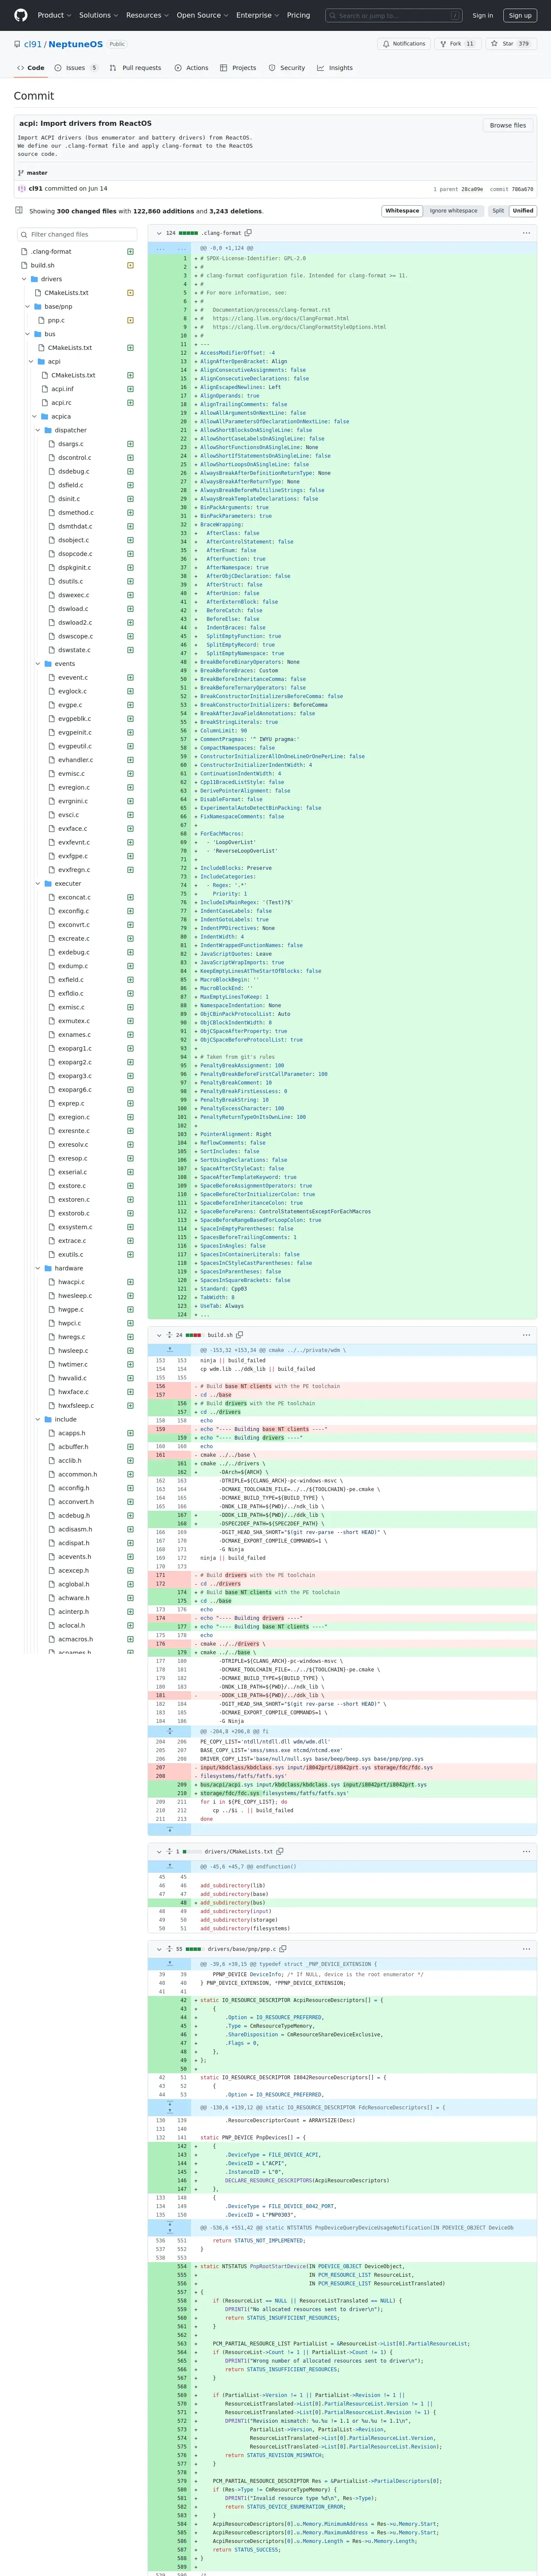Screen dimensions: 551x2576
Task: Open options menu for build.sh diff
Action: click(526, 1334)
